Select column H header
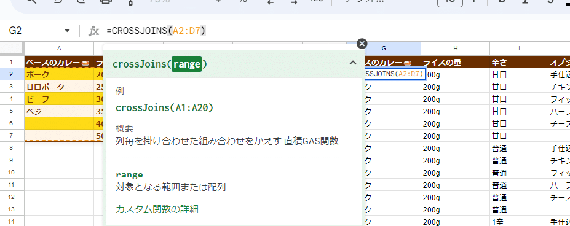The image size is (570, 226). (x=455, y=48)
